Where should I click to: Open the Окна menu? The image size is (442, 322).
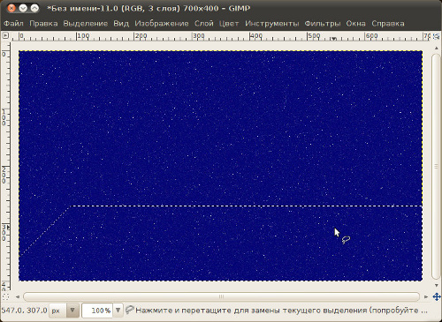tap(355, 24)
